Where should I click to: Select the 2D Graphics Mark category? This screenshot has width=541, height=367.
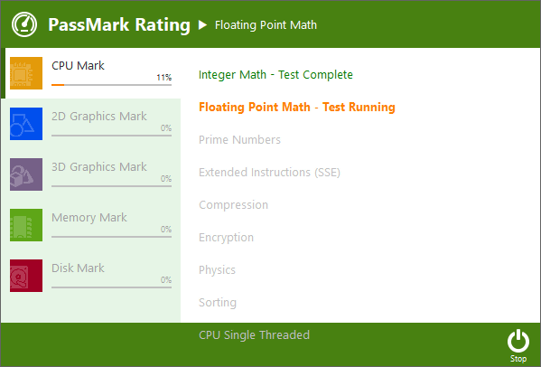(90, 124)
